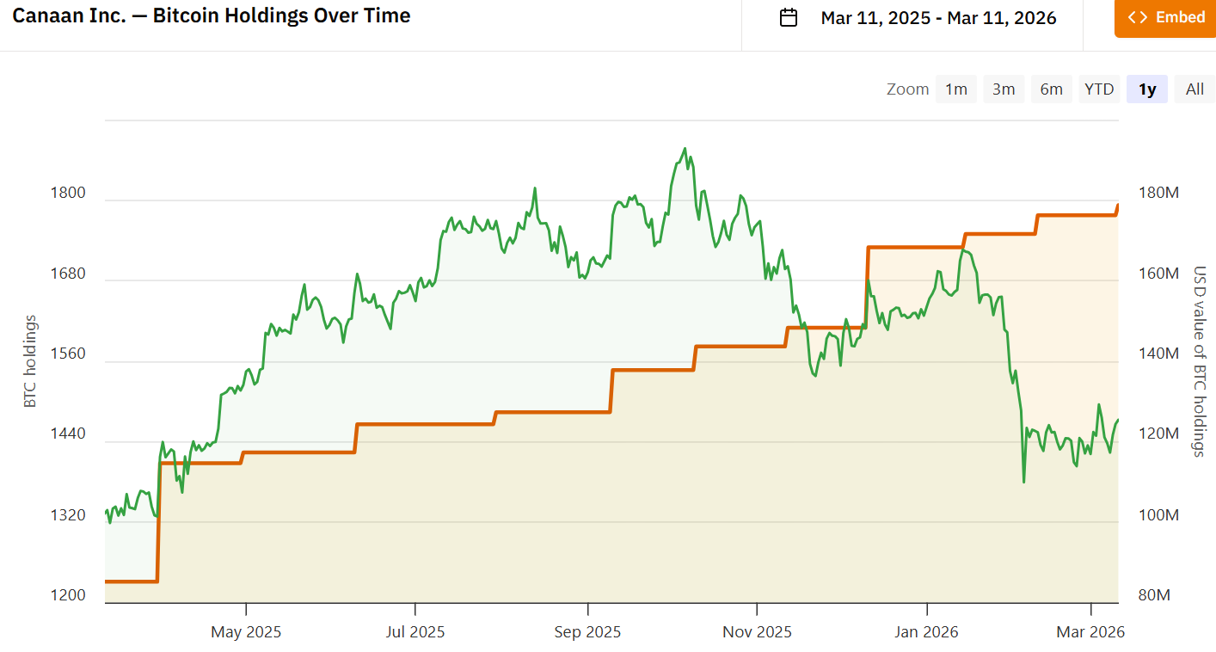
Task: Set zoom range to 3m
Action: [1004, 89]
